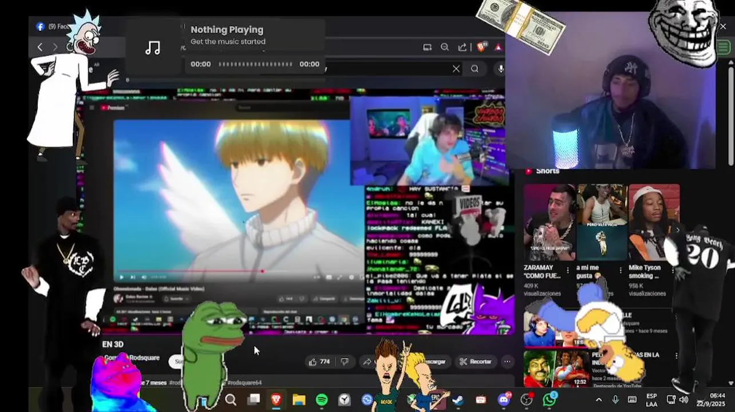Open options menu for ZARAMAY short
This screenshot has height=412, width=735.
pos(568,270)
